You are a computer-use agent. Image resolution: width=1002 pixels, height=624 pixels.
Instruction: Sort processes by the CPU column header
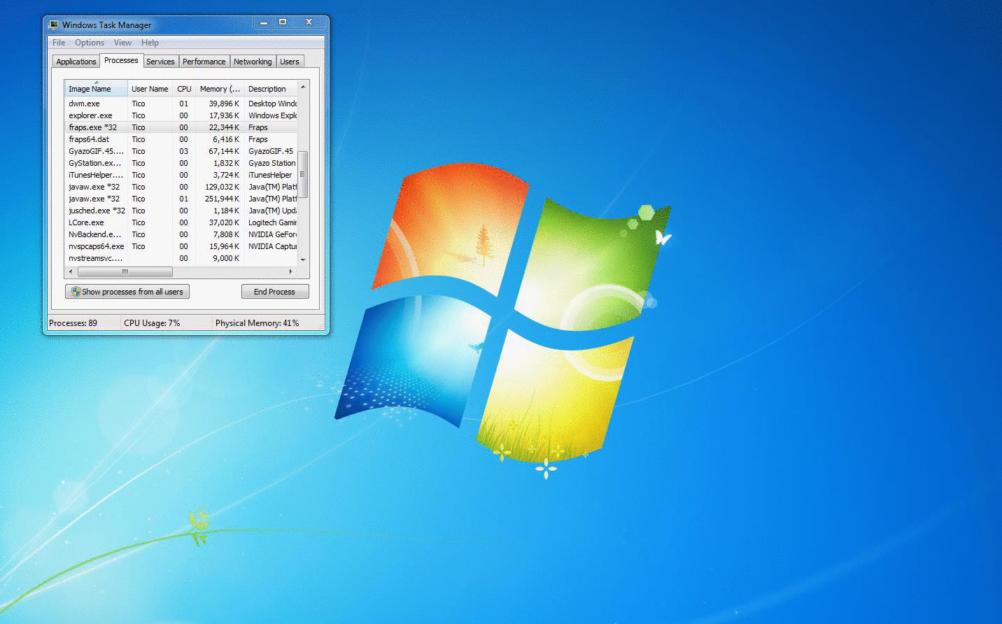pyautogui.click(x=184, y=89)
